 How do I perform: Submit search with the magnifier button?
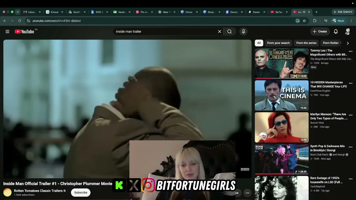tap(229, 32)
